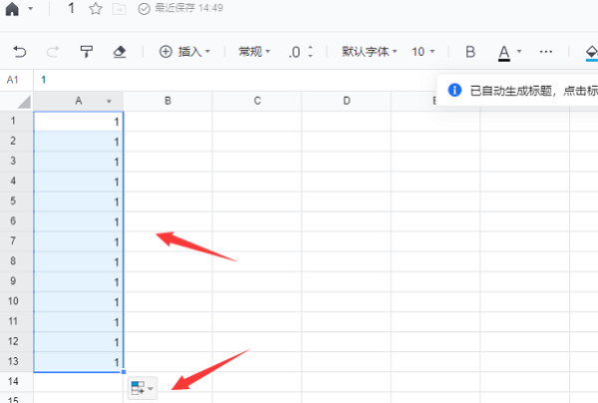Select column A header

click(78, 101)
